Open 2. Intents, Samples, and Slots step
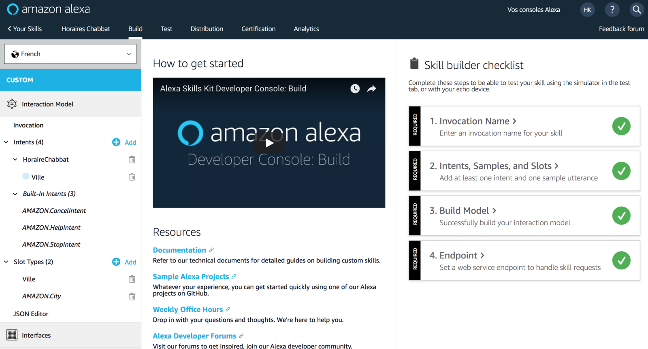This screenshot has width=648, height=349. click(494, 166)
